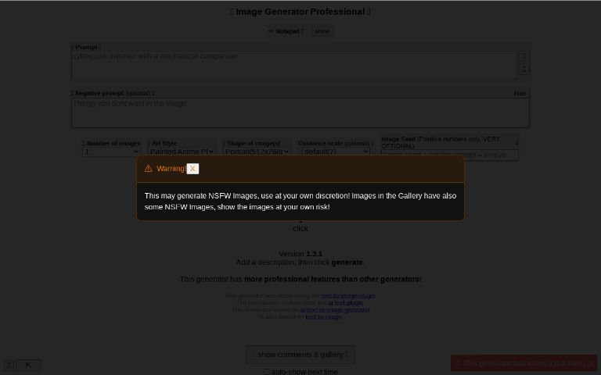Open the Number of images dropdown
Screen dimensions: 601x375
click(110, 152)
